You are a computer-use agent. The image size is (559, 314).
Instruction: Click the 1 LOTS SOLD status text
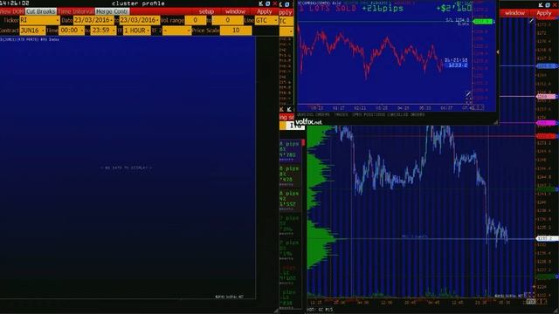[x=328, y=8]
